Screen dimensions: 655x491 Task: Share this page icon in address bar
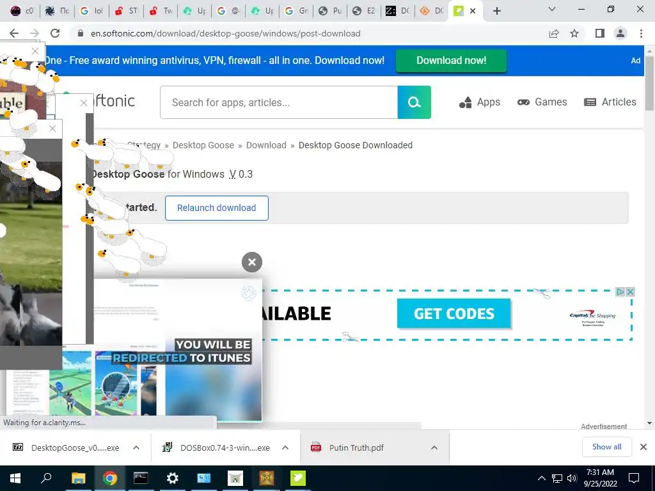click(x=554, y=33)
